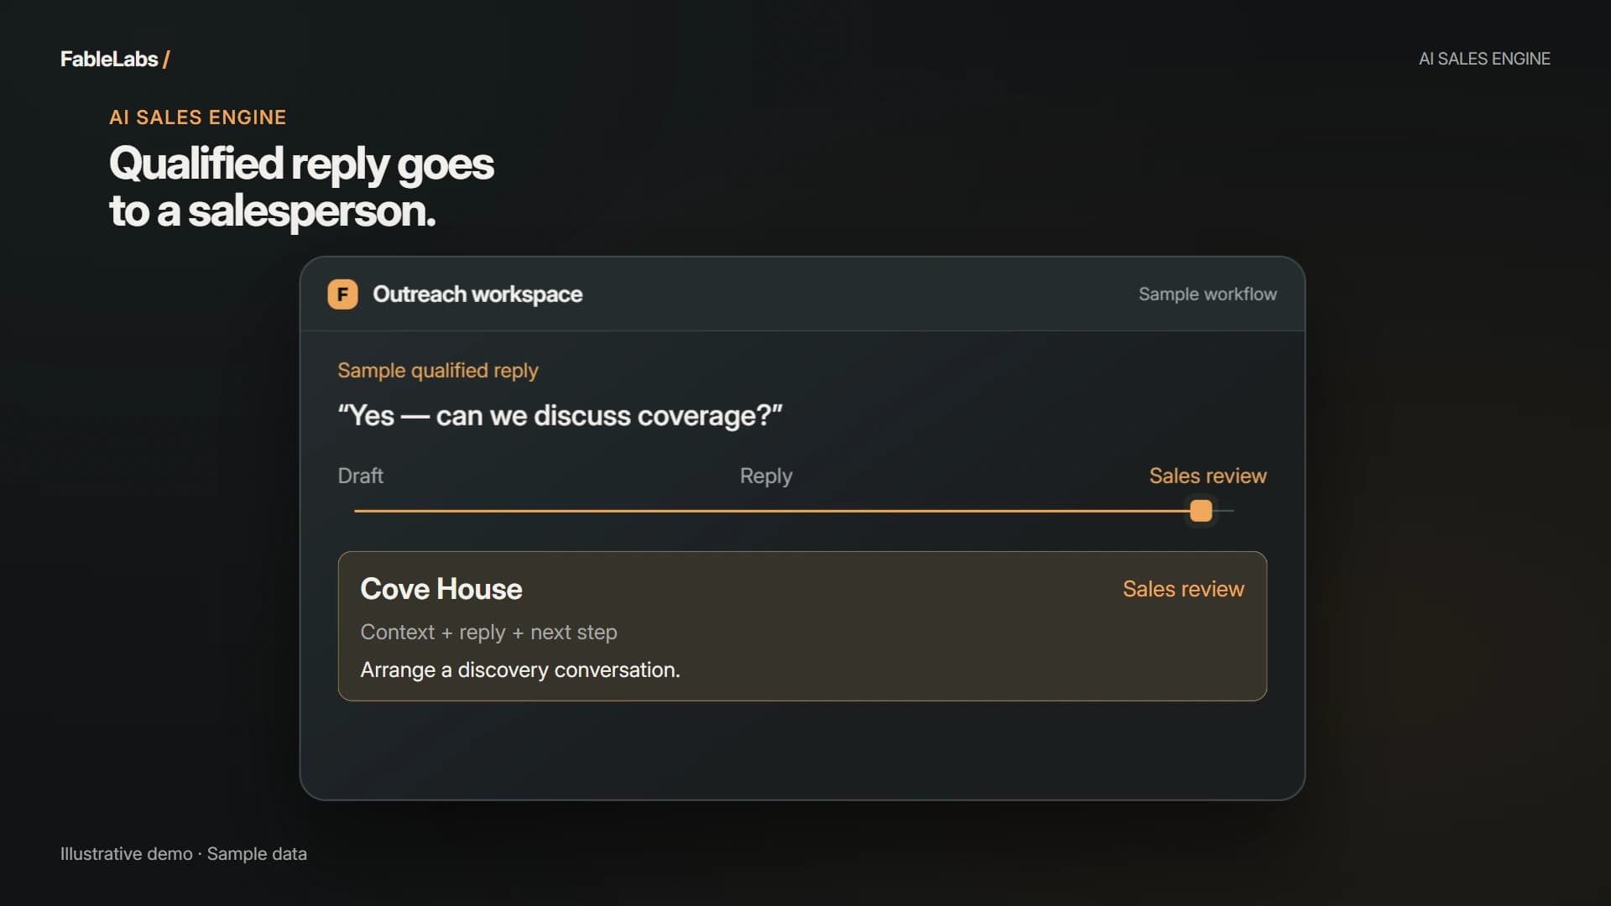Open the Cove House card title
1611x906 pixels.
pos(441,589)
